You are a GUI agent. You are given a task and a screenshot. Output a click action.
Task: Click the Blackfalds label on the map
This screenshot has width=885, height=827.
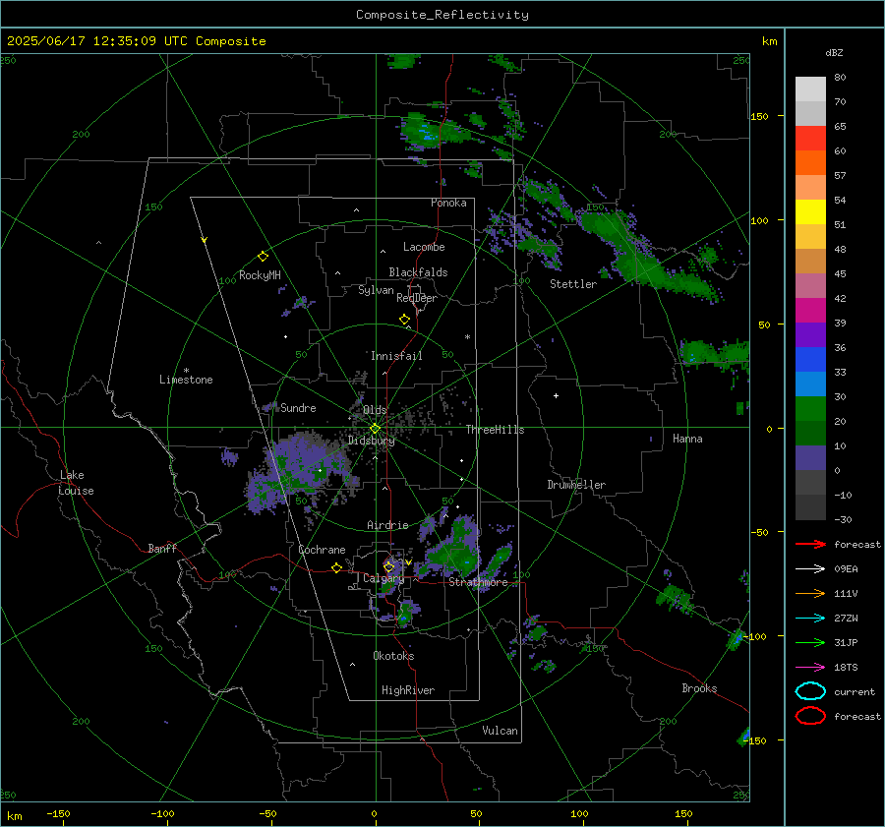[418, 272]
